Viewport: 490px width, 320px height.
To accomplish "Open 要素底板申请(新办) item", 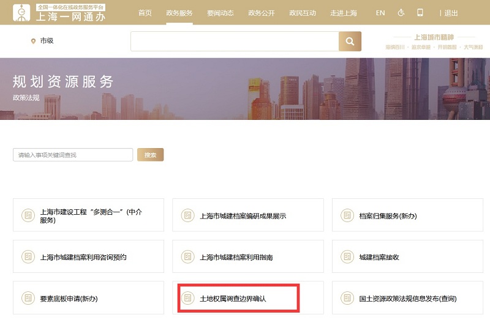I will point(88,298).
